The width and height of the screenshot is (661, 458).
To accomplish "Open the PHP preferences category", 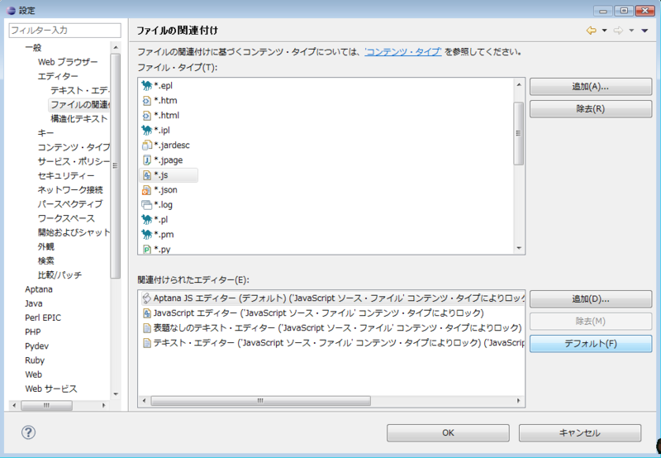I will point(32,332).
